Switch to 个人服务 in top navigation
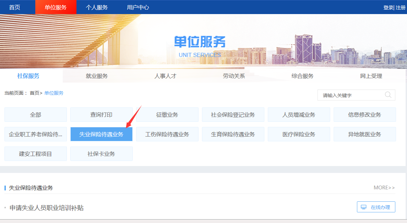 point(97,7)
